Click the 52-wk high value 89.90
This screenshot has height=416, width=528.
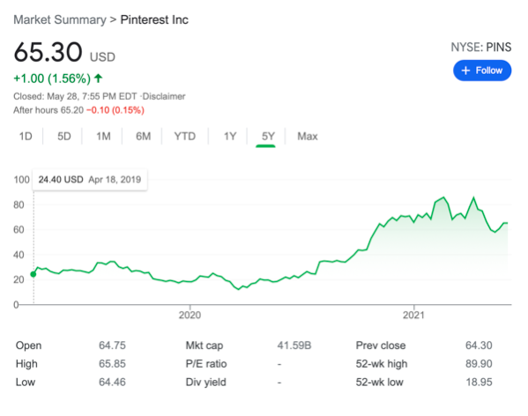coord(479,364)
